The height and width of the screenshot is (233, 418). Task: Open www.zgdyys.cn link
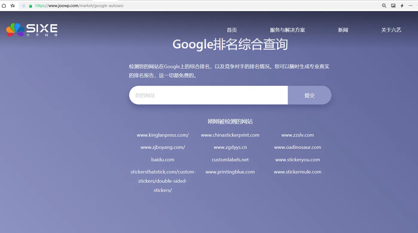click(230, 147)
